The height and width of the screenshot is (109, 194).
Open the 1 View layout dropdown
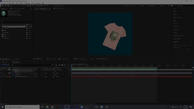coord(92,59)
